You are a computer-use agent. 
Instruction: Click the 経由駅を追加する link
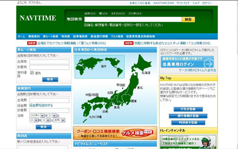[41, 105]
